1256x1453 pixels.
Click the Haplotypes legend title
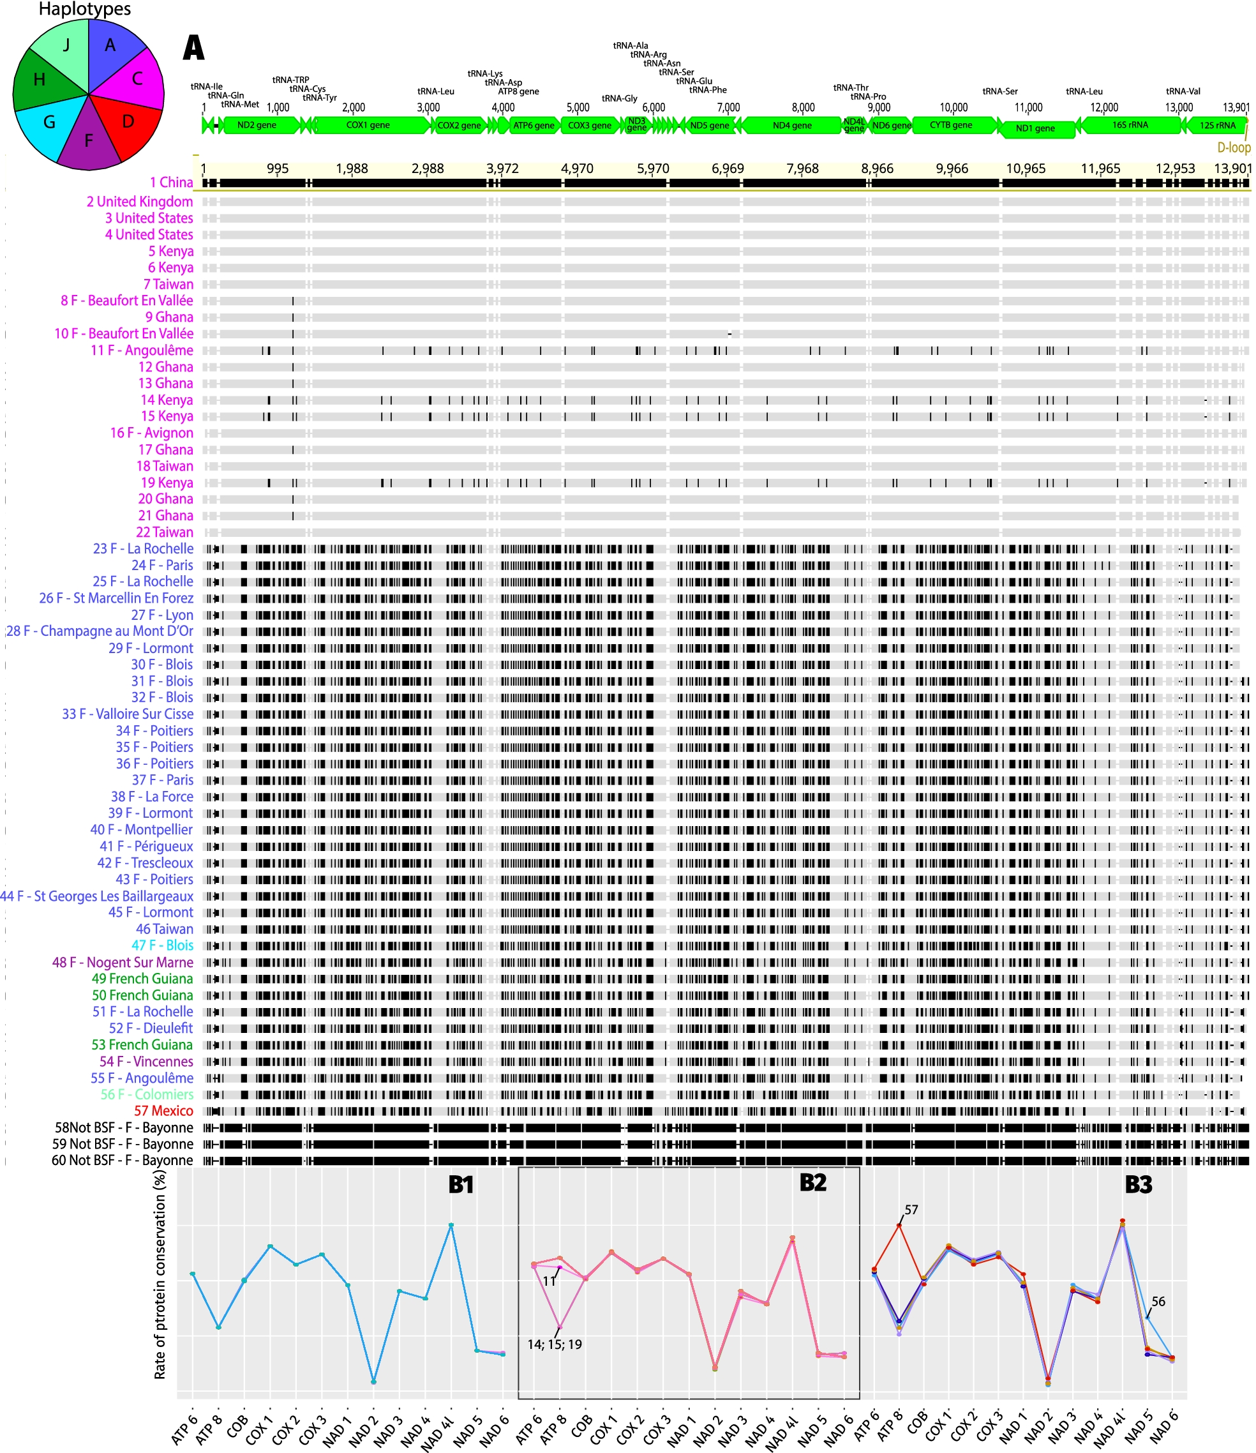click(85, 9)
